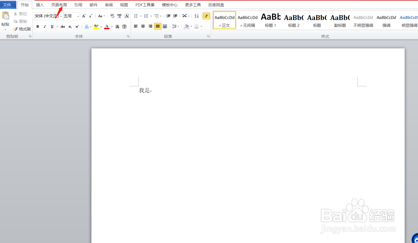Open the underline style dropdown arrow
418x243 pixels.
pyautogui.click(x=57, y=27)
